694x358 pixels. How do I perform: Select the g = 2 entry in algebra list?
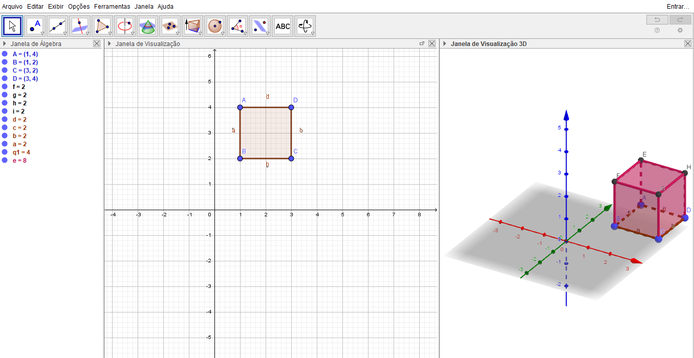pos(19,95)
